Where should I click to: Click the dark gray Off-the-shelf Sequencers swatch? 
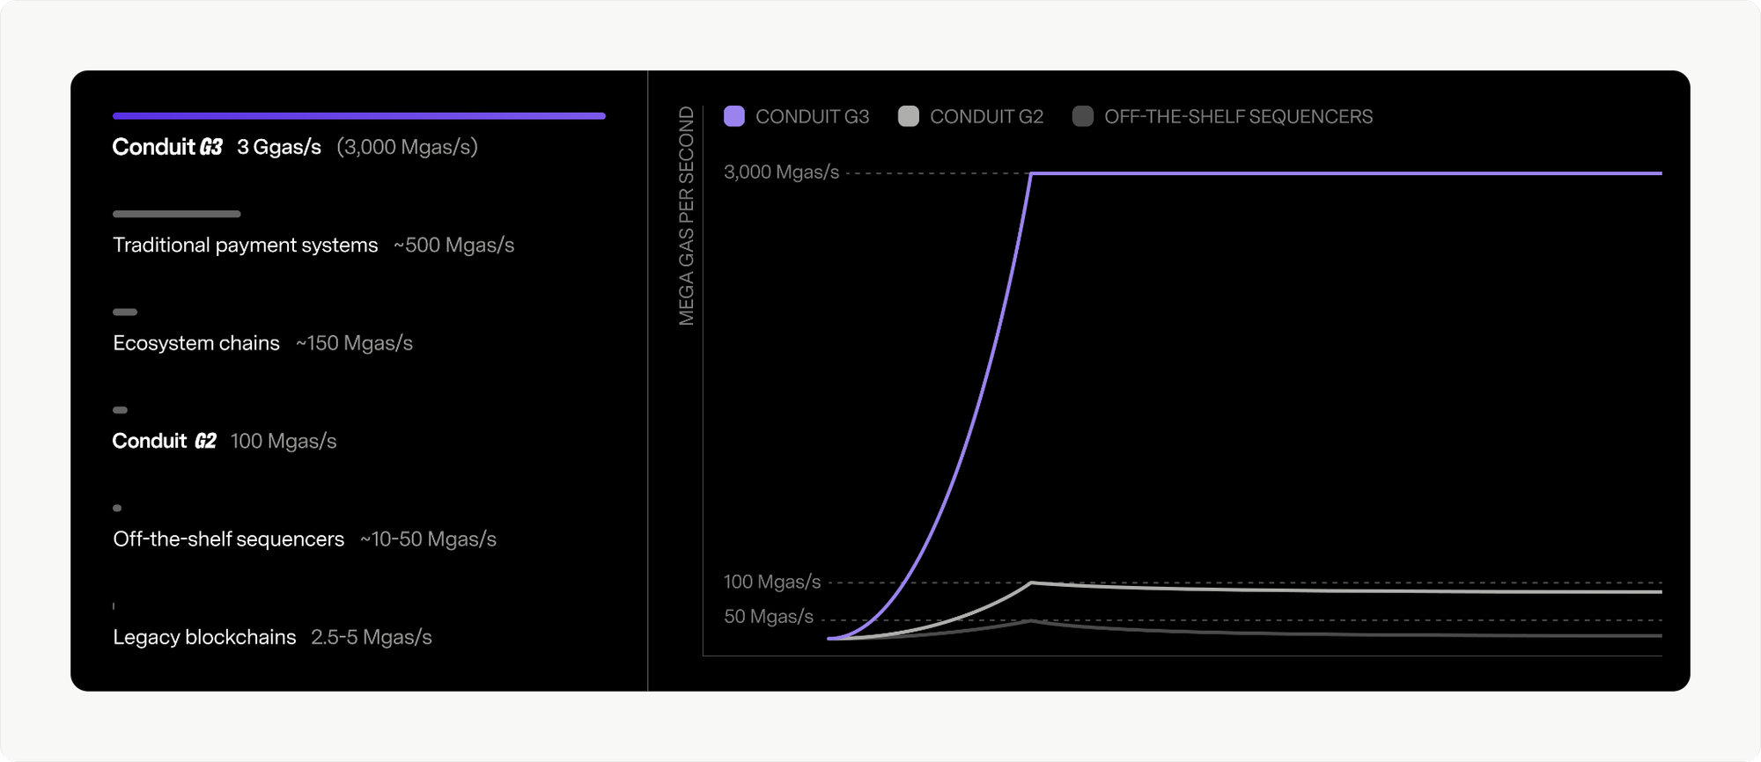1082,116
